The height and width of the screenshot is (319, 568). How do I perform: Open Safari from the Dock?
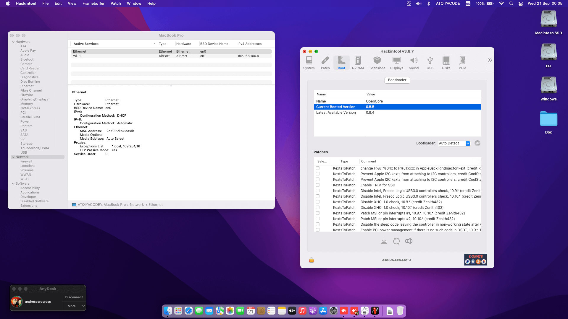click(x=188, y=311)
